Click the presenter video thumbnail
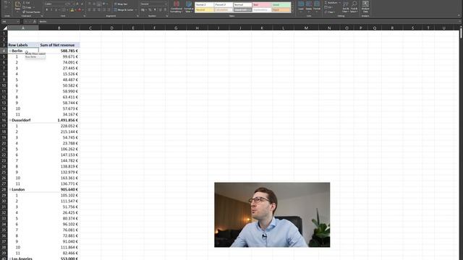Screen dimensions: 463x260 (x=272, y=215)
